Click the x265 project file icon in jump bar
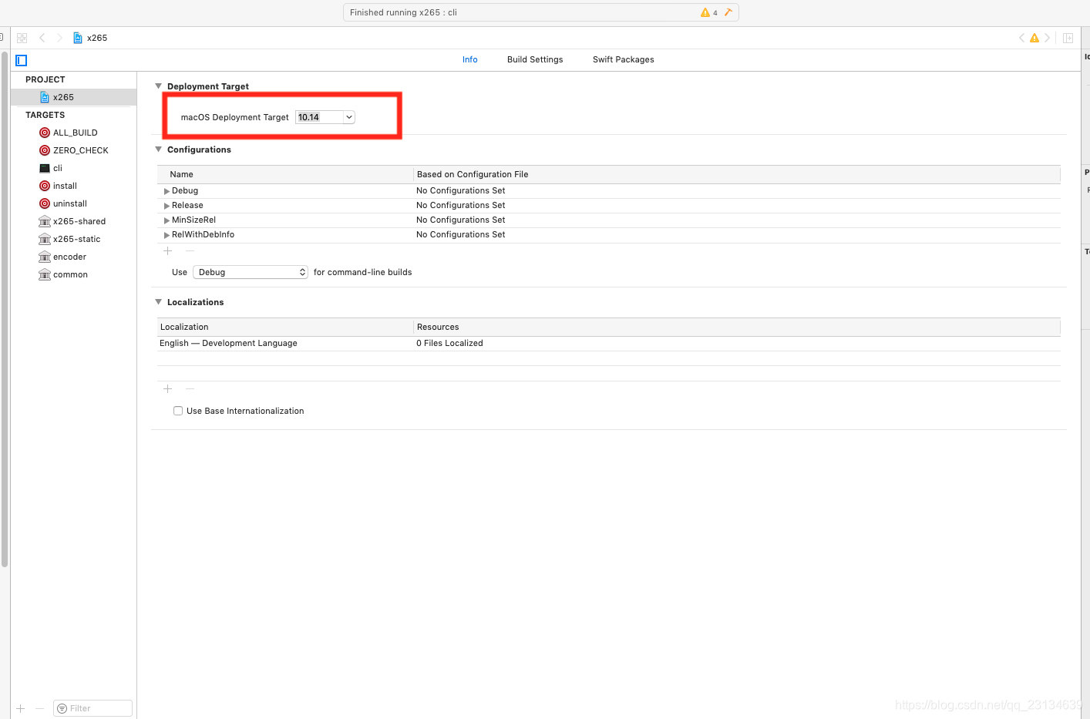This screenshot has width=1090, height=719. (78, 38)
